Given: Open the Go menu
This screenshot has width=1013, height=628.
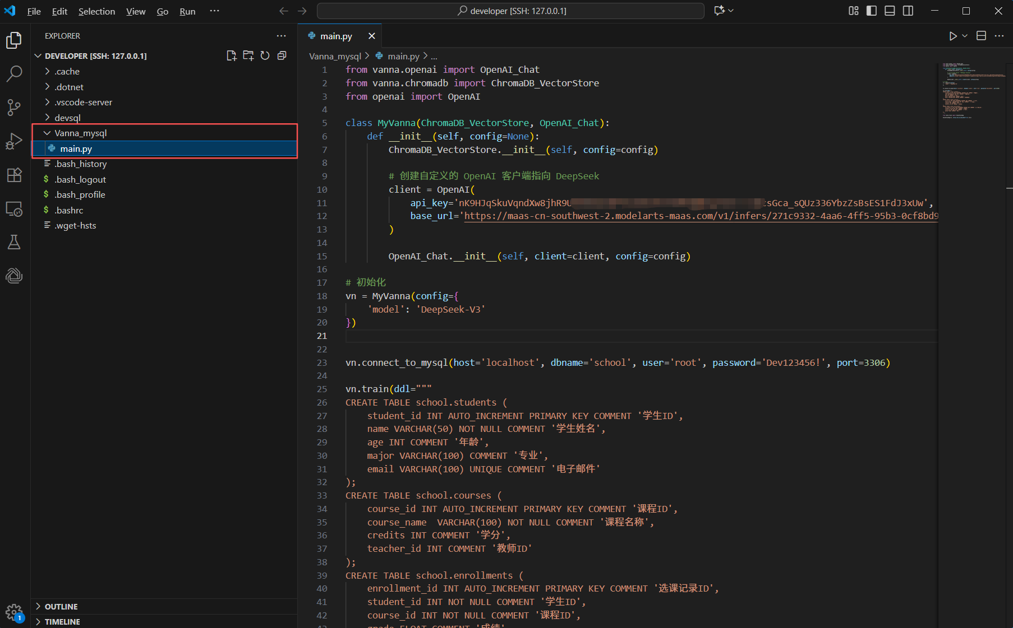Looking at the screenshot, I should [x=163, y=11].
